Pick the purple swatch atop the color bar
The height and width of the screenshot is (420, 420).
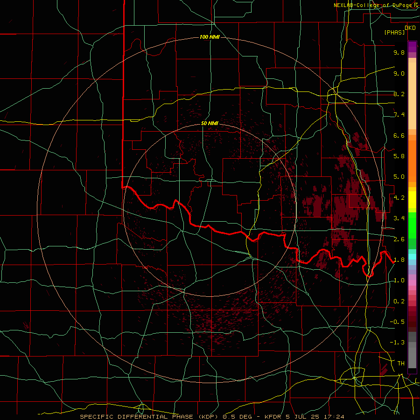tap(412, 47)
